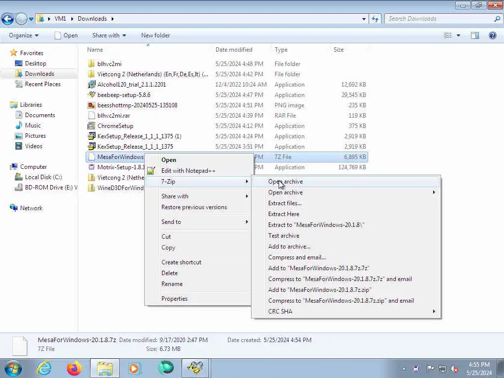Expand the Send to submenu
Viewport: 504px width, 378px height.
(x=198, y=222)
